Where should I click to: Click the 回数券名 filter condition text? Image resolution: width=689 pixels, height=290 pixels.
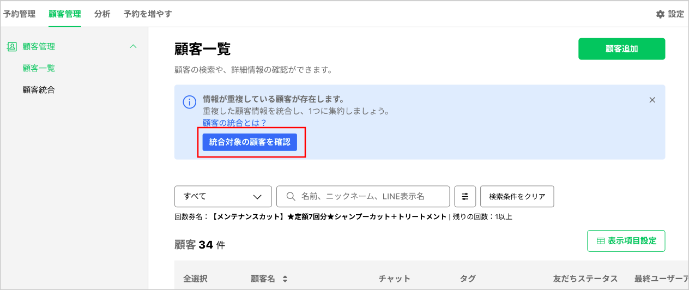coord(343,216)
